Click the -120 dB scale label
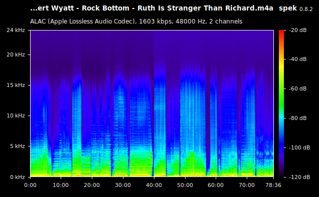The width and height of the screenshot is (319, 197). point(299,177)
